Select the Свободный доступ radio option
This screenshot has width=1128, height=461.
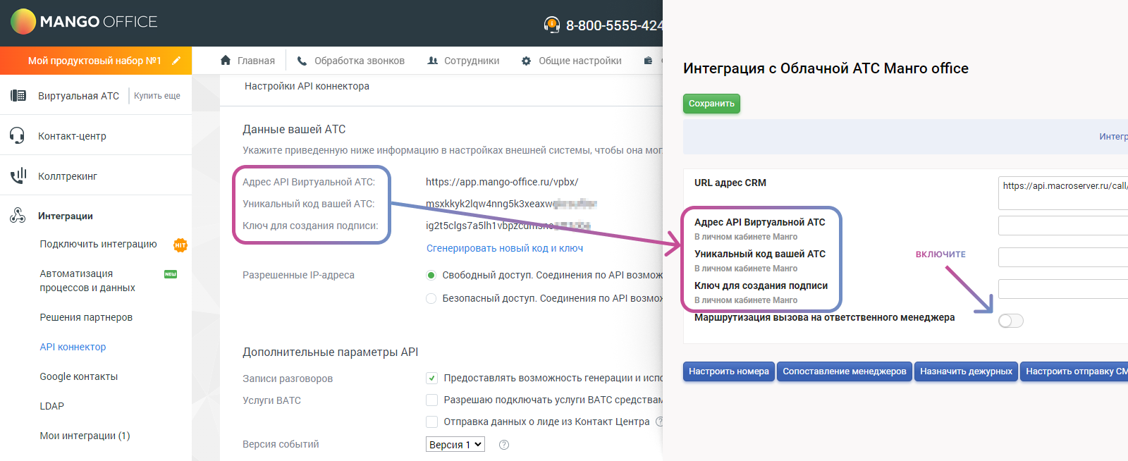point(431,275)
